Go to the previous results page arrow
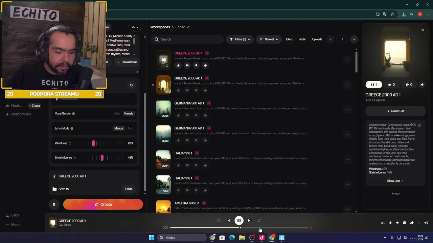 tap(330, 39)
